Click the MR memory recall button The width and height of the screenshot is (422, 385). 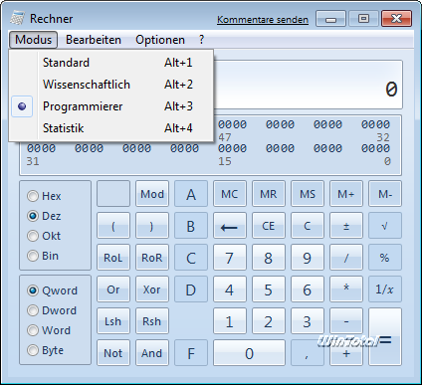[x=269, y=194]
